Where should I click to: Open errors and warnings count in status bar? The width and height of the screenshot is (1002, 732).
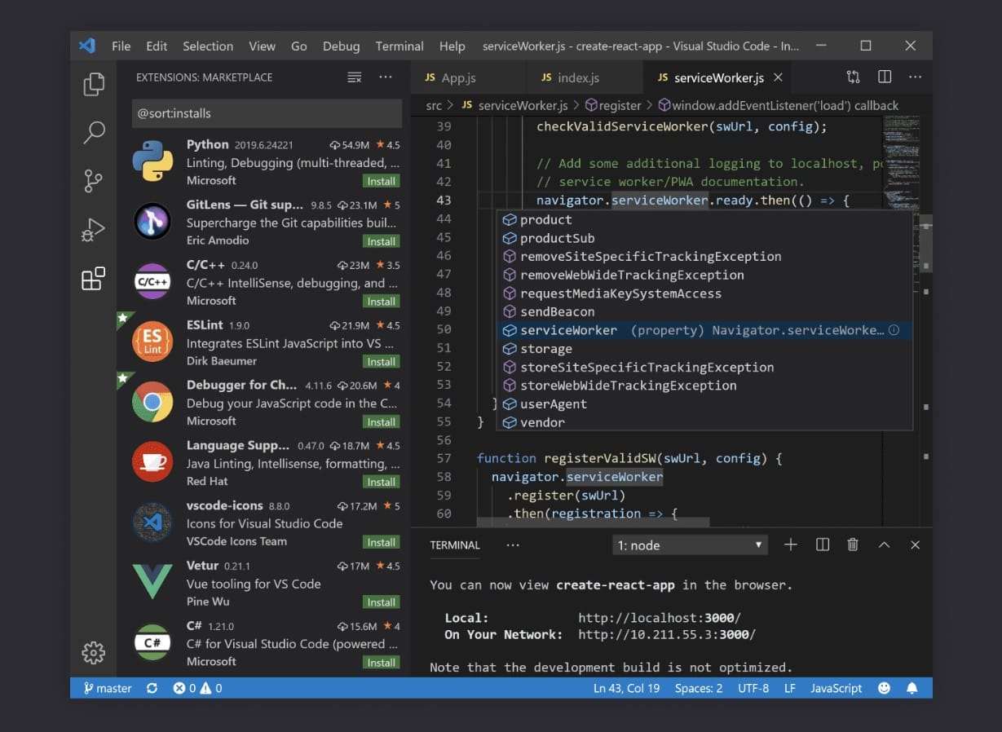[x=197, y=688]
